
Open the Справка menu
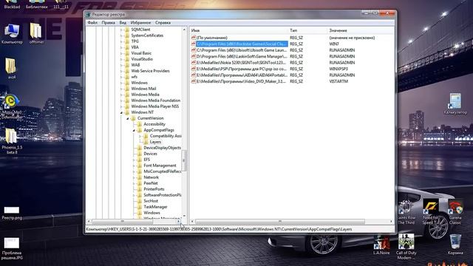click(x=163, y=23)
